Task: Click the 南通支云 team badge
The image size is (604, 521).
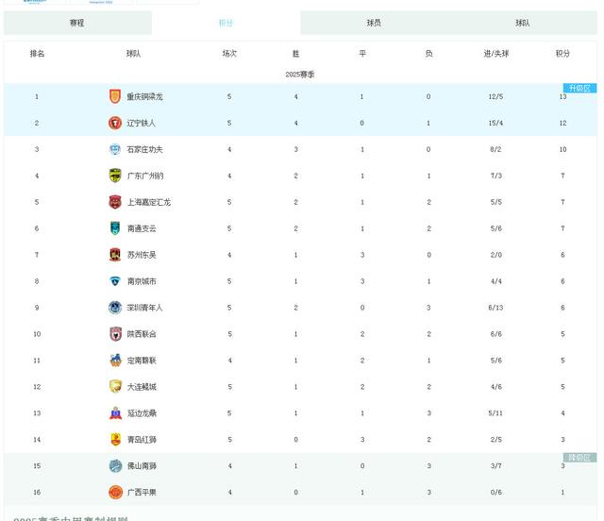Action: point(115,228)
